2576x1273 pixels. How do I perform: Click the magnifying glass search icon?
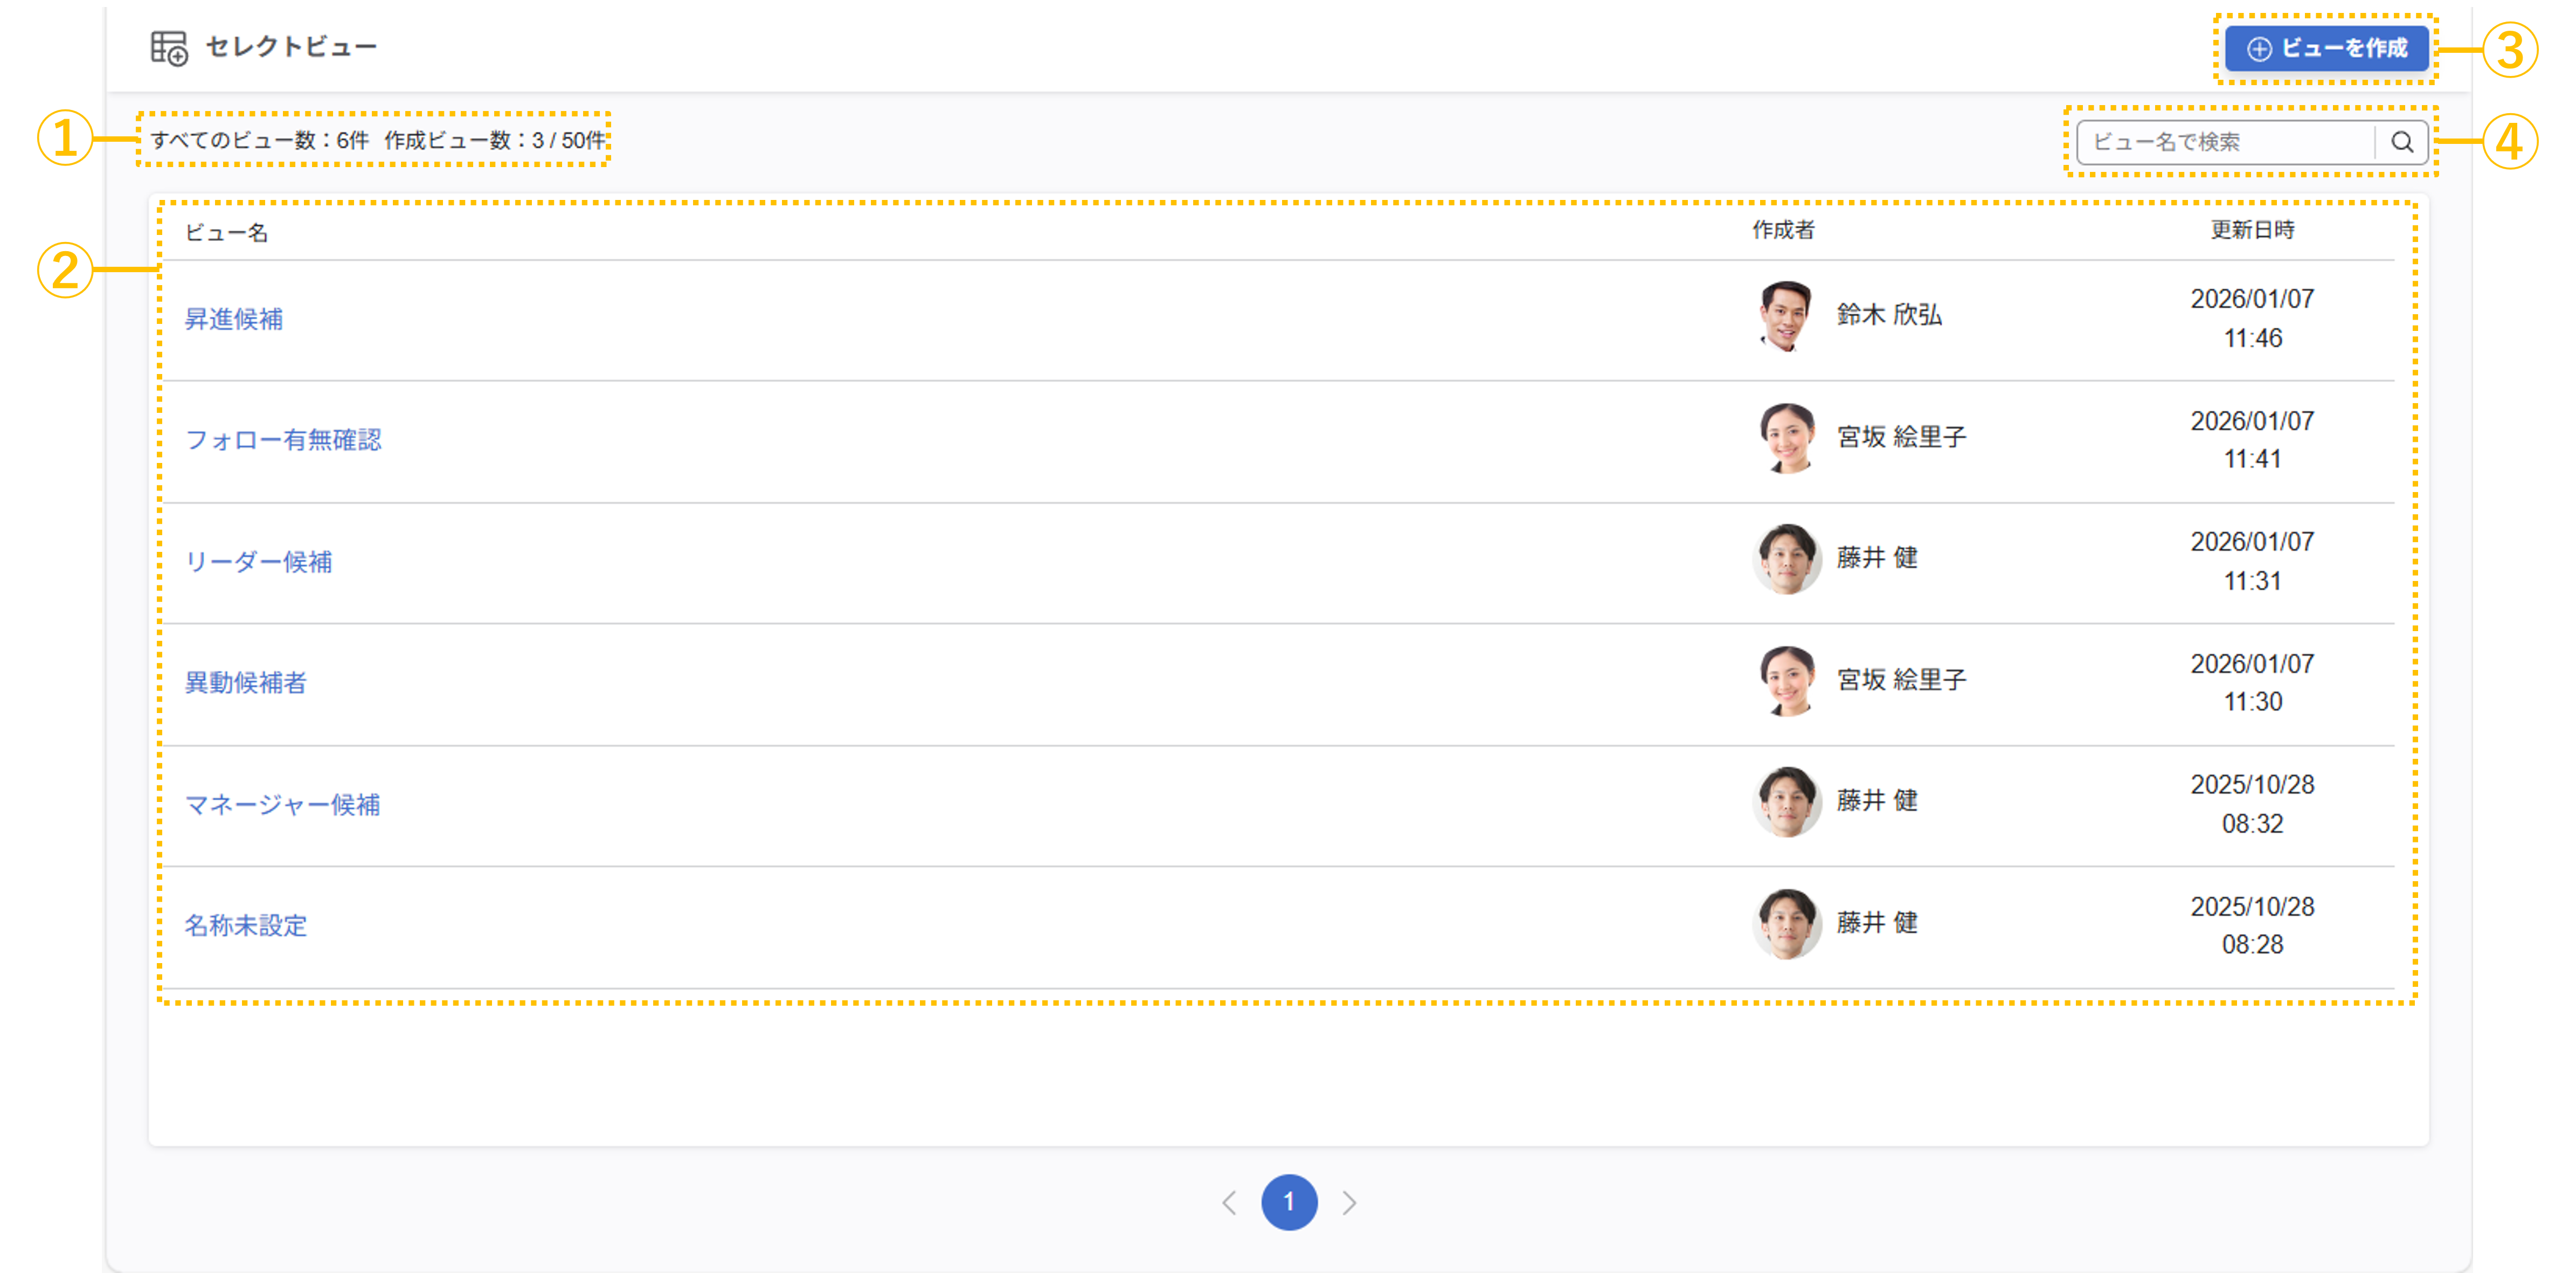2401,142
